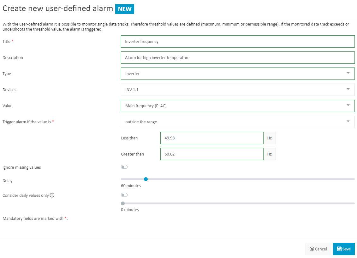The image size is (357, 258).
Task: Focus the Less than field with 49.98
Action: coord(212,138)
